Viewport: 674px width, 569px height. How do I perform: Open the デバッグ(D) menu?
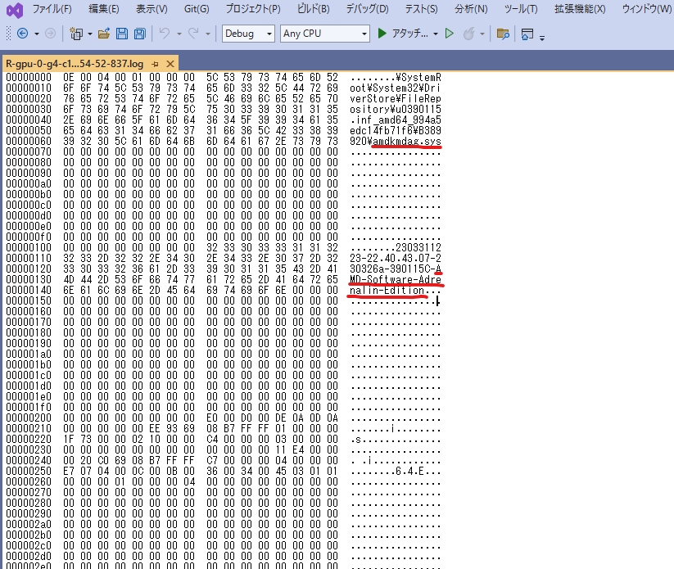tap(368, 9)
